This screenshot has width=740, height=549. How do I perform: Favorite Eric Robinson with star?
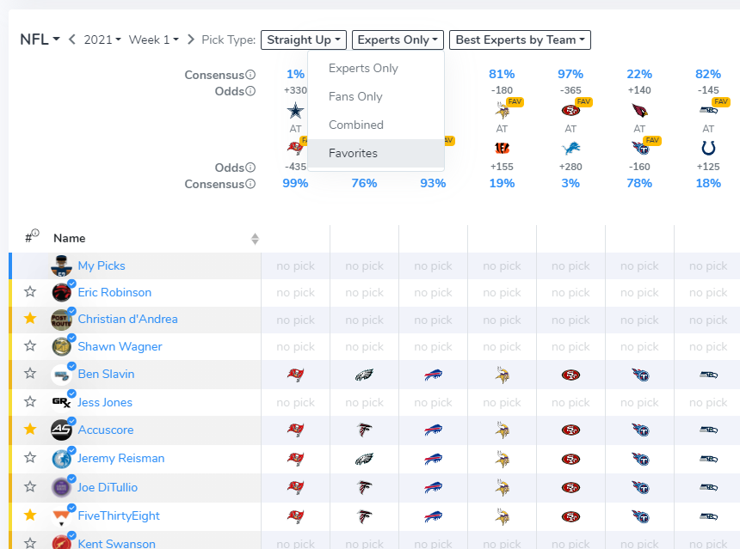(x=30, y=292)
